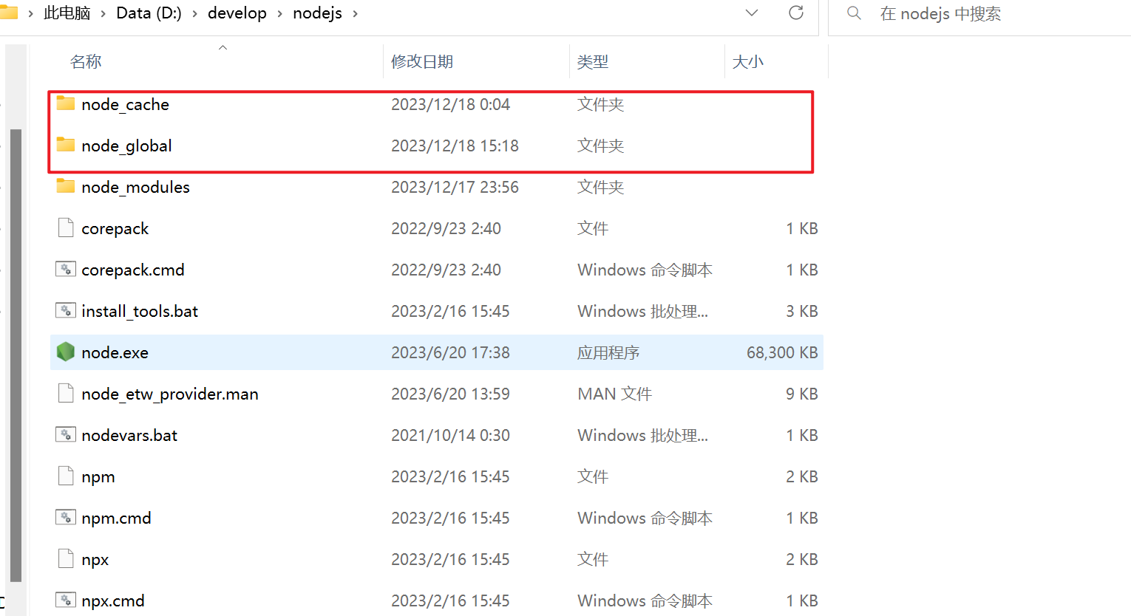
Task: Select the npm file name
Action: click(98, 476)
